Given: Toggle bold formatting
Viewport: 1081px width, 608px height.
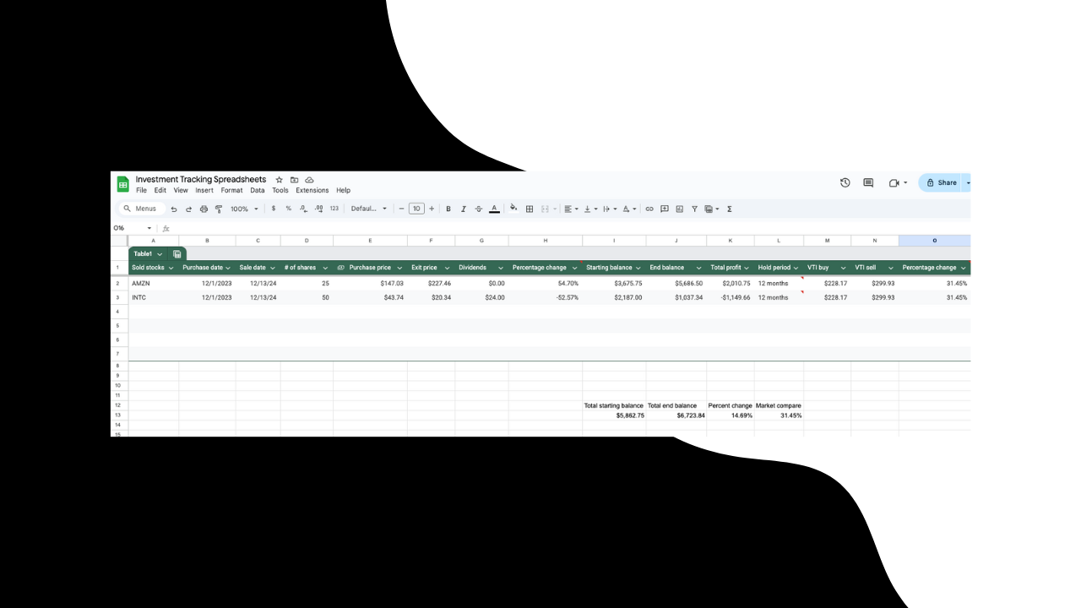Looking at the screenshot, I should [448, 209].
